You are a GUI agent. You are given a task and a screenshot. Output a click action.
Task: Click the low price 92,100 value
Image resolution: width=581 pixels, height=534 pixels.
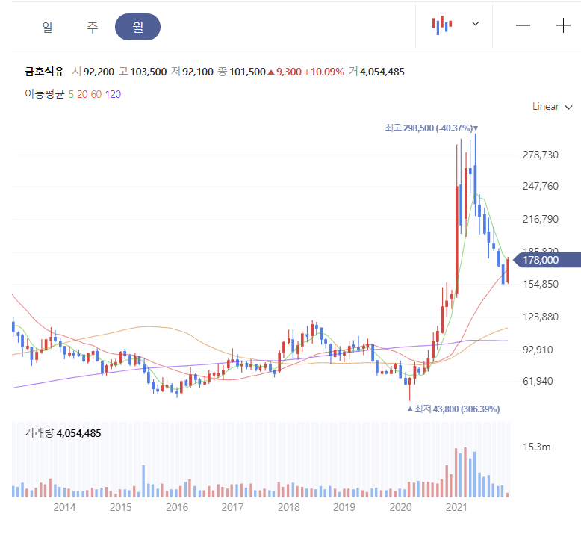(198, 72)
